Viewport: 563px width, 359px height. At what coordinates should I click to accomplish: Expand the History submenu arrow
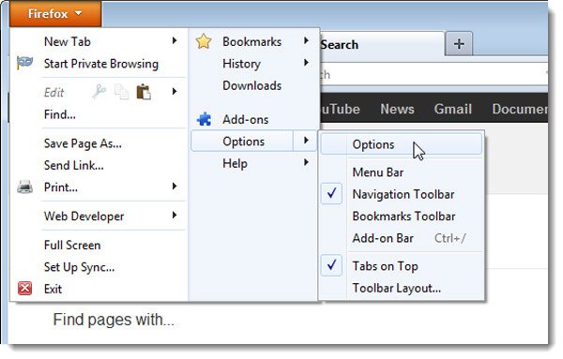click(x=306, y=63)
